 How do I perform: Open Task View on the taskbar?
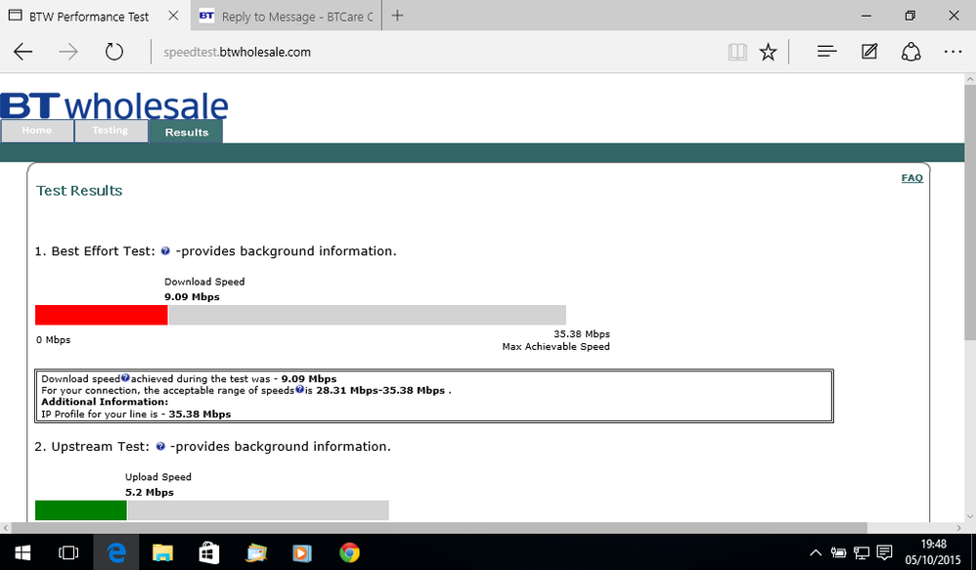click(67, 552)
